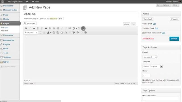Insert a blockquote
This screenshot has height=102, width=182.
tap(46, 28)
